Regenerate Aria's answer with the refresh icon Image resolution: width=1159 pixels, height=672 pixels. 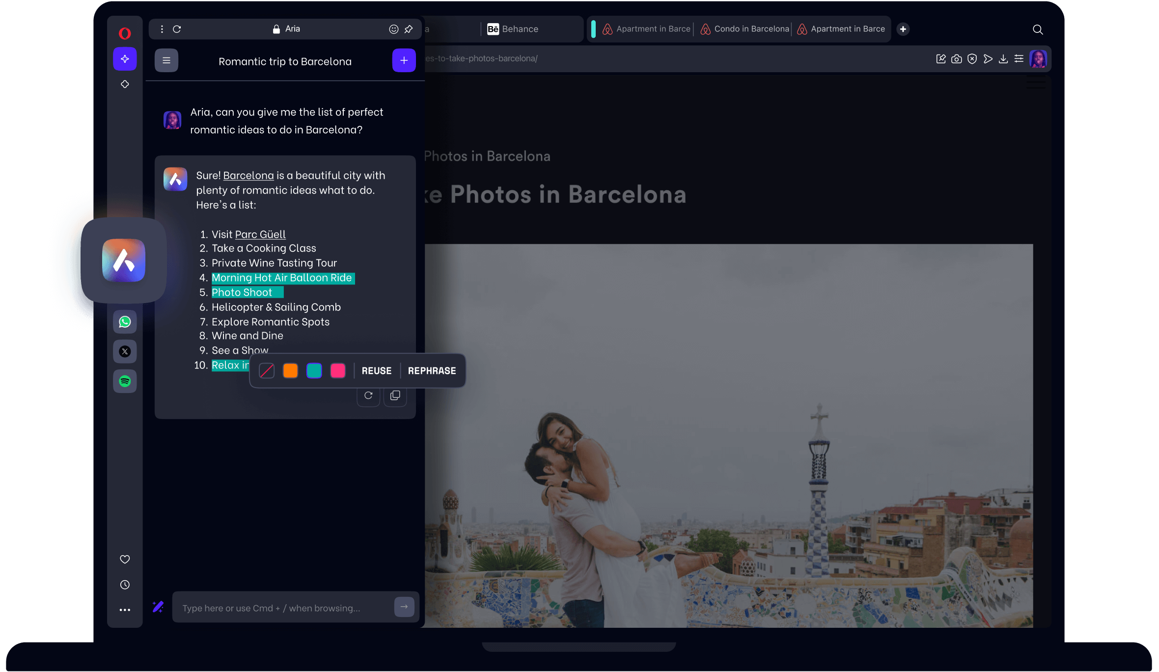(368, 395)
